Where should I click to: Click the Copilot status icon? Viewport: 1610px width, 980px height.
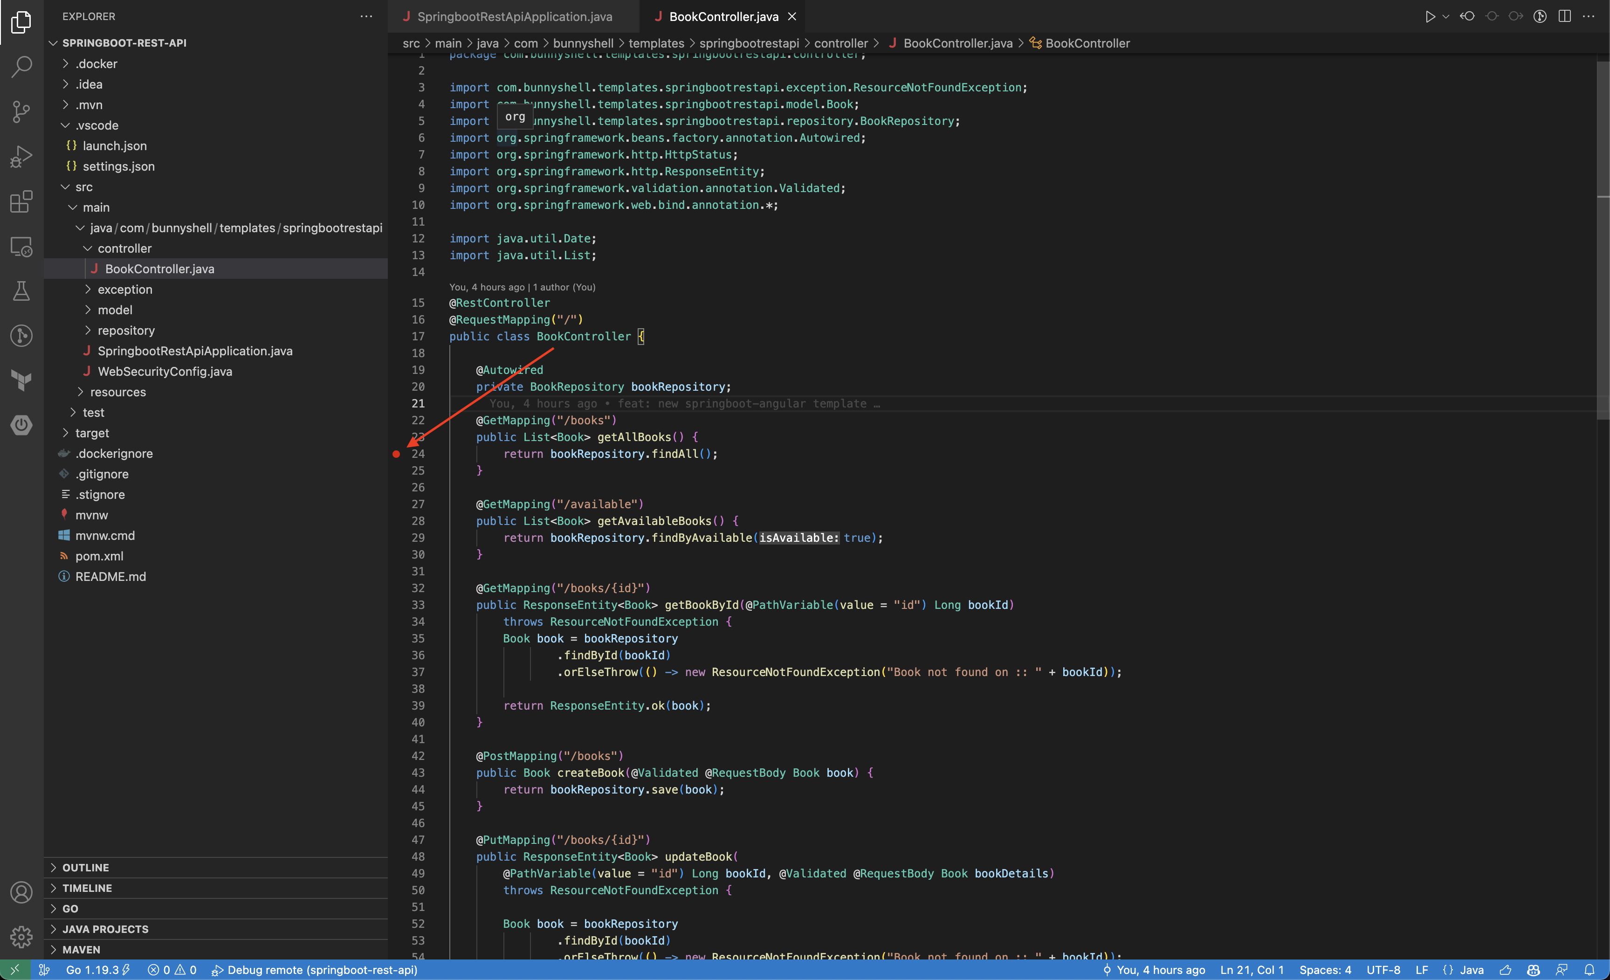(x=1534, y=970)
